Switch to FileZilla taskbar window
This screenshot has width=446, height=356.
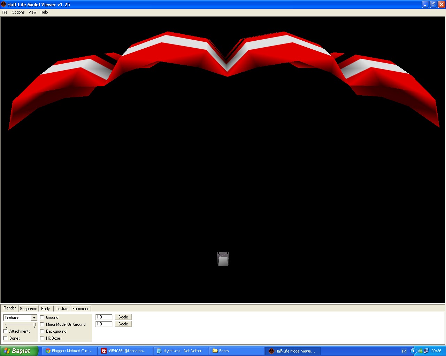coord(125,351)
